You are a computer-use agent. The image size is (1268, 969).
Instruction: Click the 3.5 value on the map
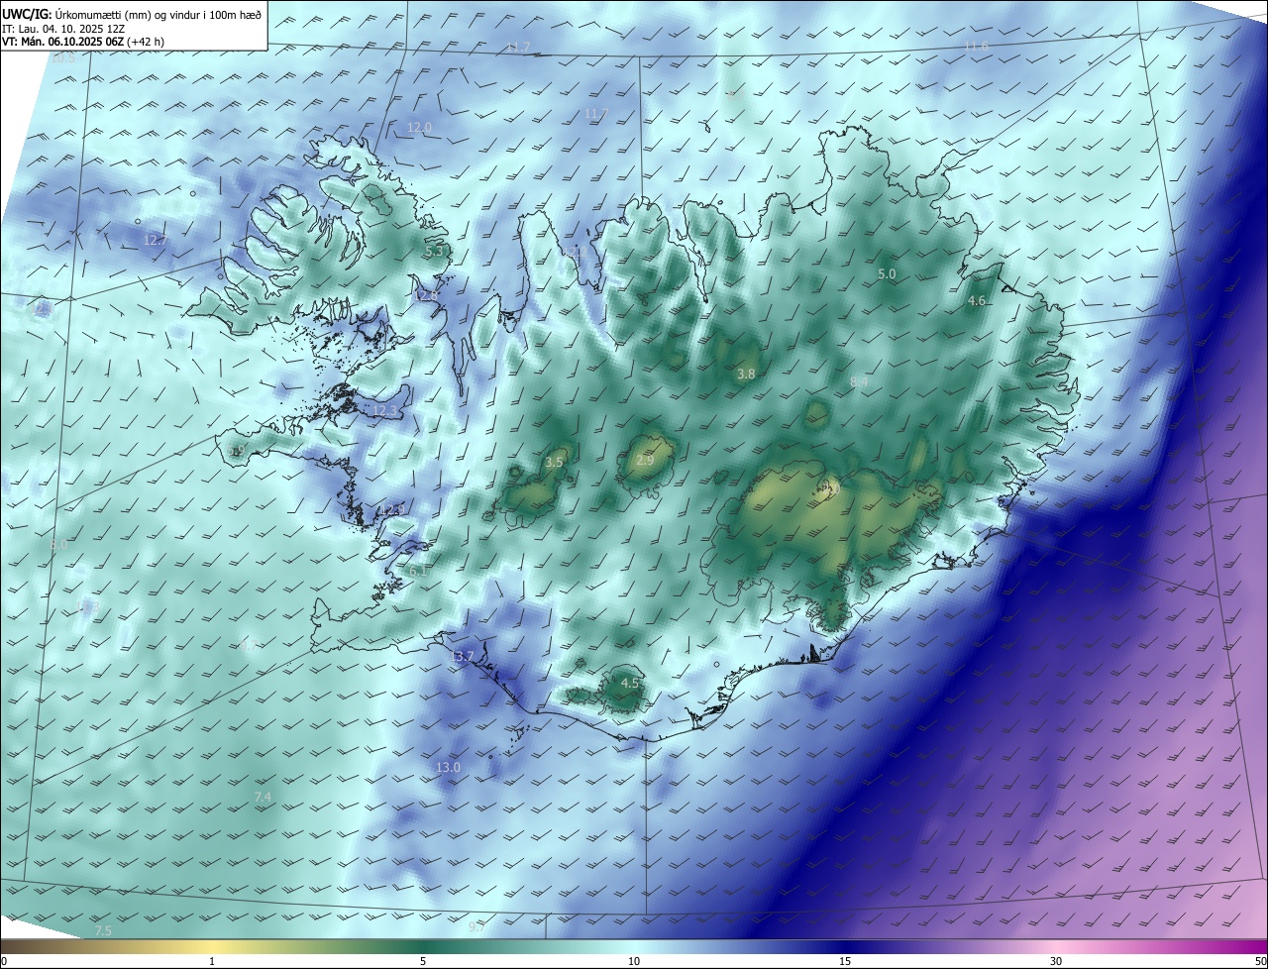click(555, 463)
